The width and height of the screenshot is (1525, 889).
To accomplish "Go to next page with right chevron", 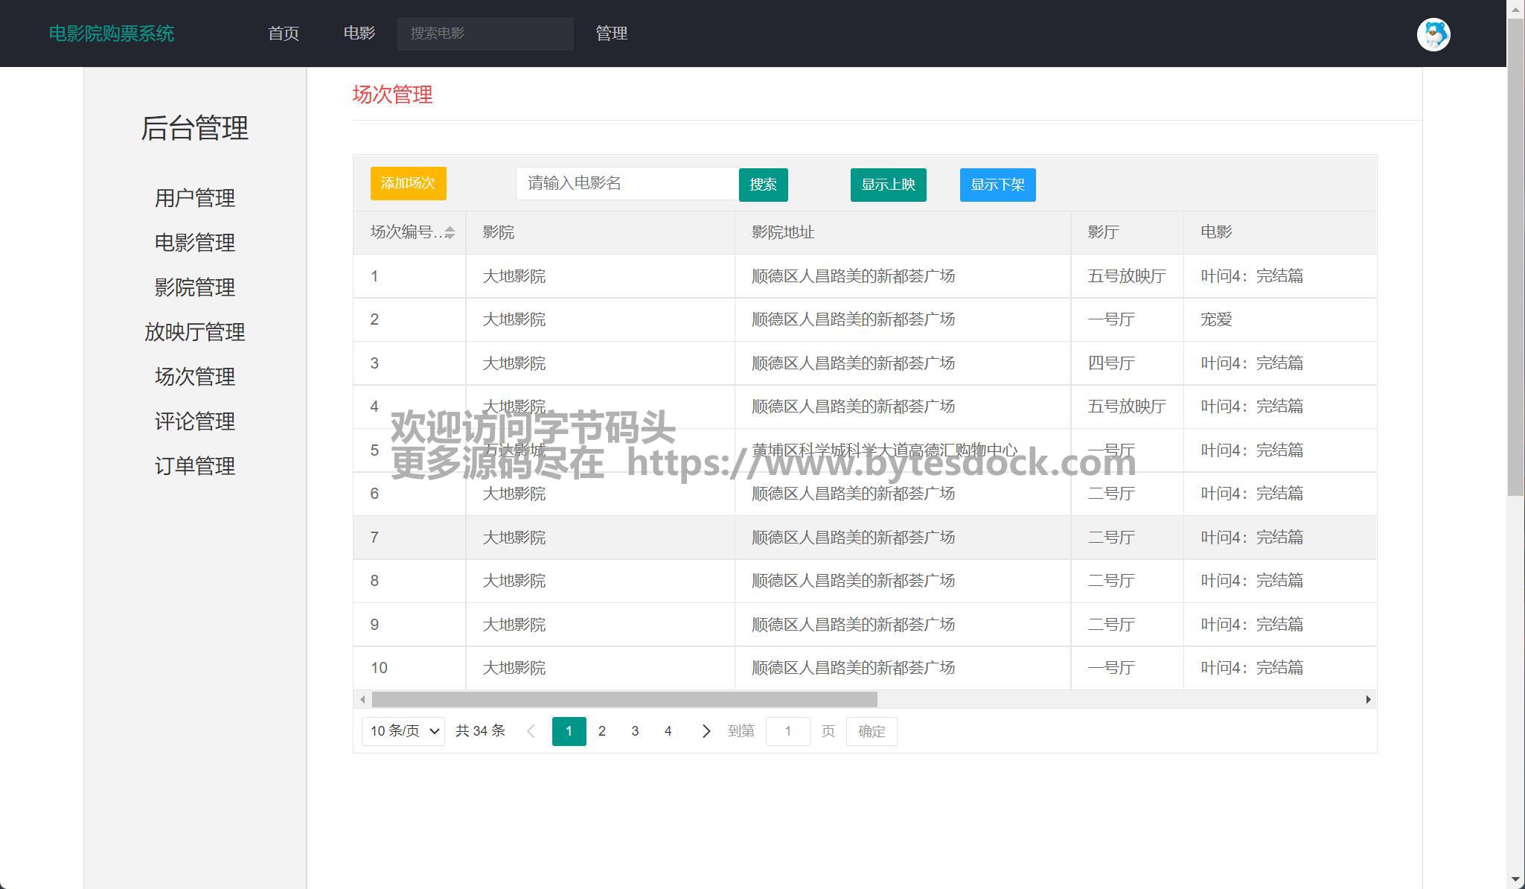I will coord(706,731).
